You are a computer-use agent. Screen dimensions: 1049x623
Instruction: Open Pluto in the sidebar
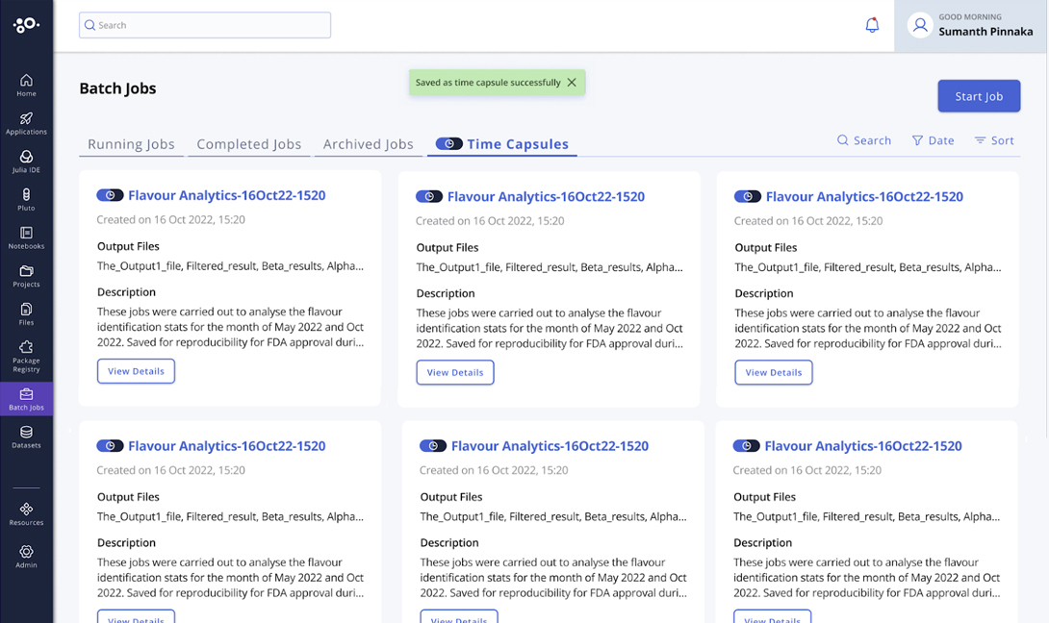pyautogui.click(x=26, y=200)
